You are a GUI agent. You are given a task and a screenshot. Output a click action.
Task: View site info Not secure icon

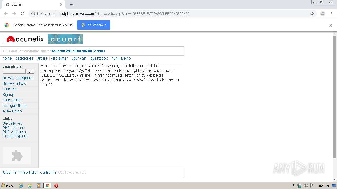(33, 14)
